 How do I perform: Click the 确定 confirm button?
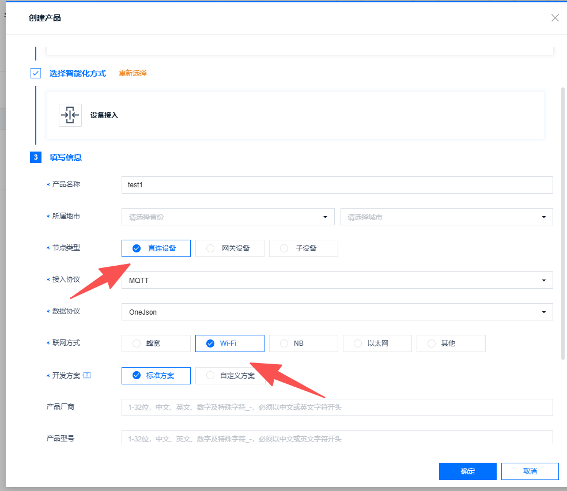click(x=467, y=471)
